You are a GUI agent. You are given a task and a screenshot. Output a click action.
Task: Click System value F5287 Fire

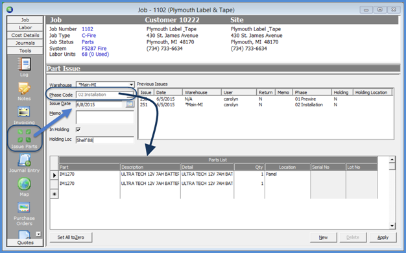(94, 49)
